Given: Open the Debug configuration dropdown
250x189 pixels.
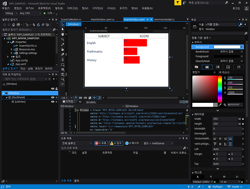Looking at the screenshot, I should (x=11, y=13).
